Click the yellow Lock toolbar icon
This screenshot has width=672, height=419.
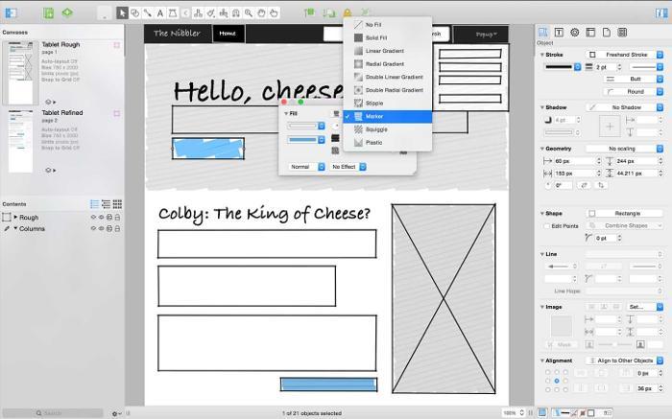pos(348,12)
